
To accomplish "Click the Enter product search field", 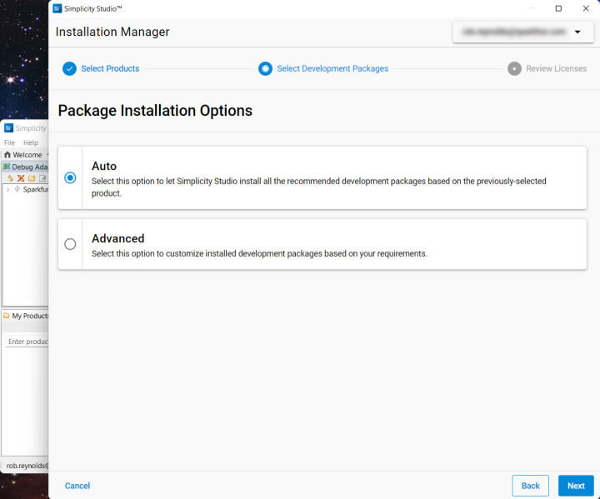I will 27,342.
